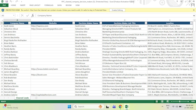The width and height of the screenshot is (196, 110).
Task: Click the Cancel X icon in formula bar
Action: click(x=22, y=16)
